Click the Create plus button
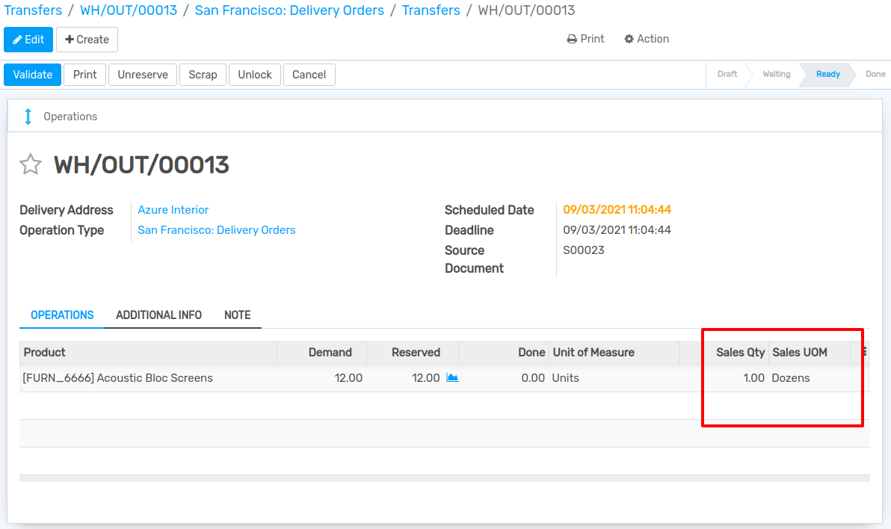 tap(87, 39)
